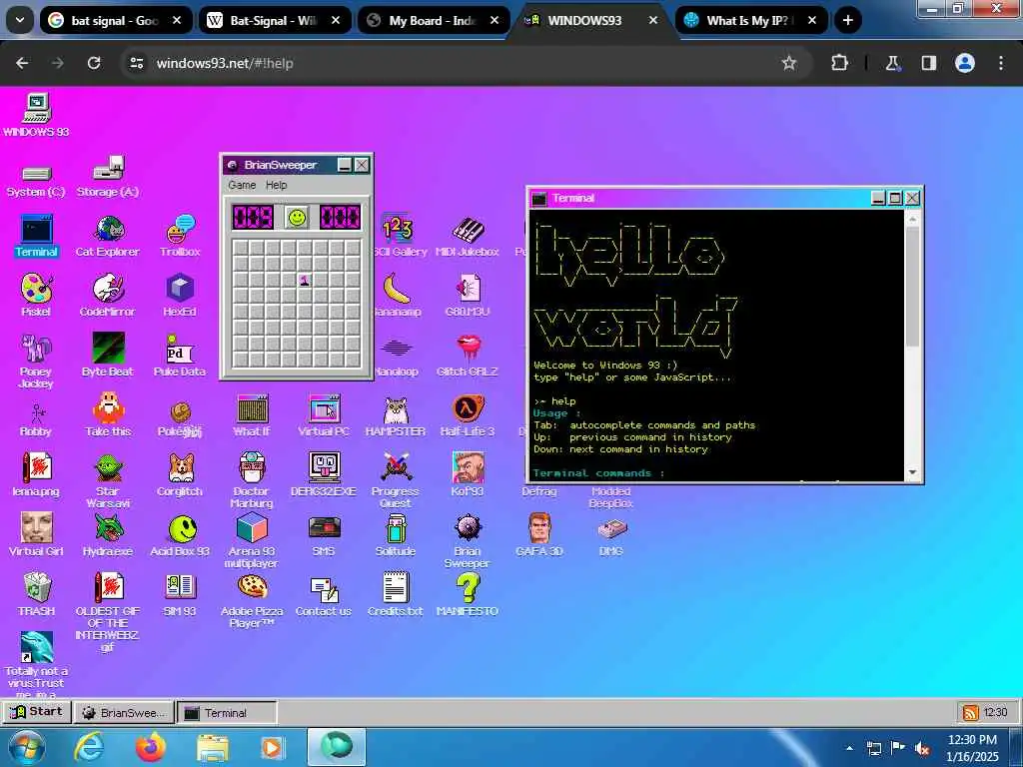Click the revealed 1 cell in BrianSweeper
This screenshot has width=1023, height=767.
304,281
